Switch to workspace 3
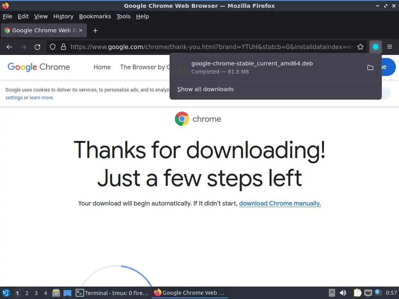The height and width of the screenshot is (299, 399). point(36,293)
